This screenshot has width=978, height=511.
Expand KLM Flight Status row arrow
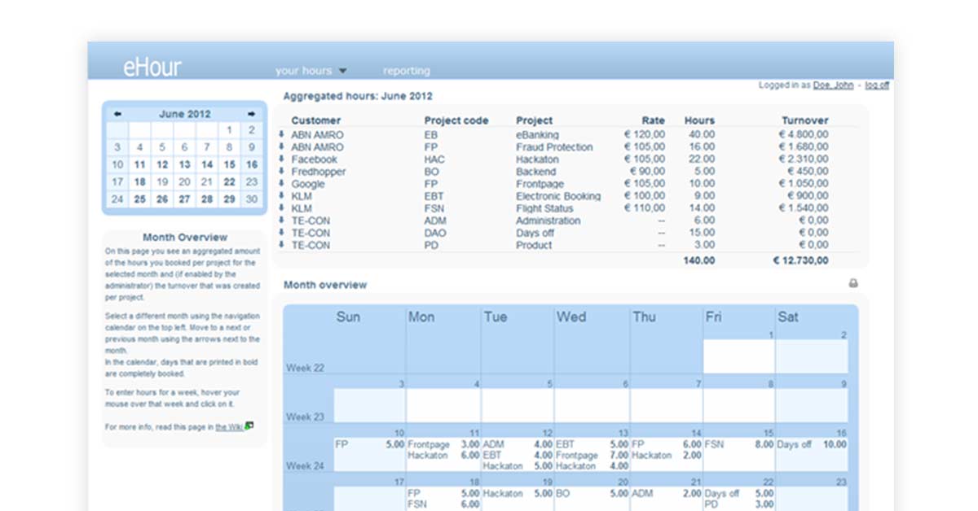coord(281,207)
